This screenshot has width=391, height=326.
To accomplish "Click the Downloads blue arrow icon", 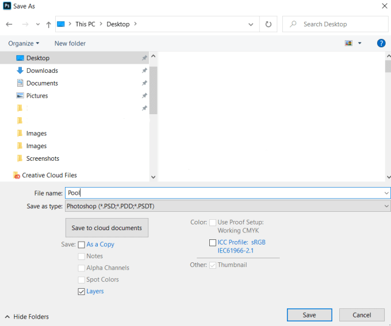I will pos(20,71).
